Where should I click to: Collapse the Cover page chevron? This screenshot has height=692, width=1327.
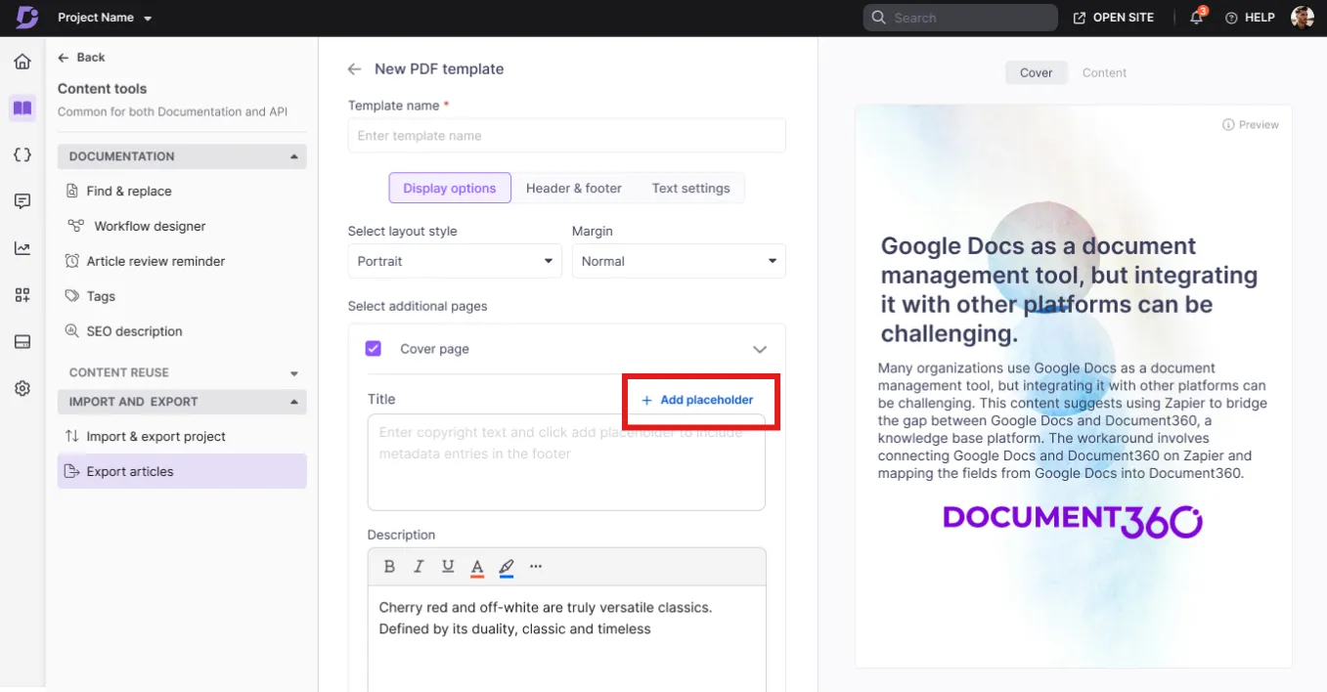pos(760,349)
